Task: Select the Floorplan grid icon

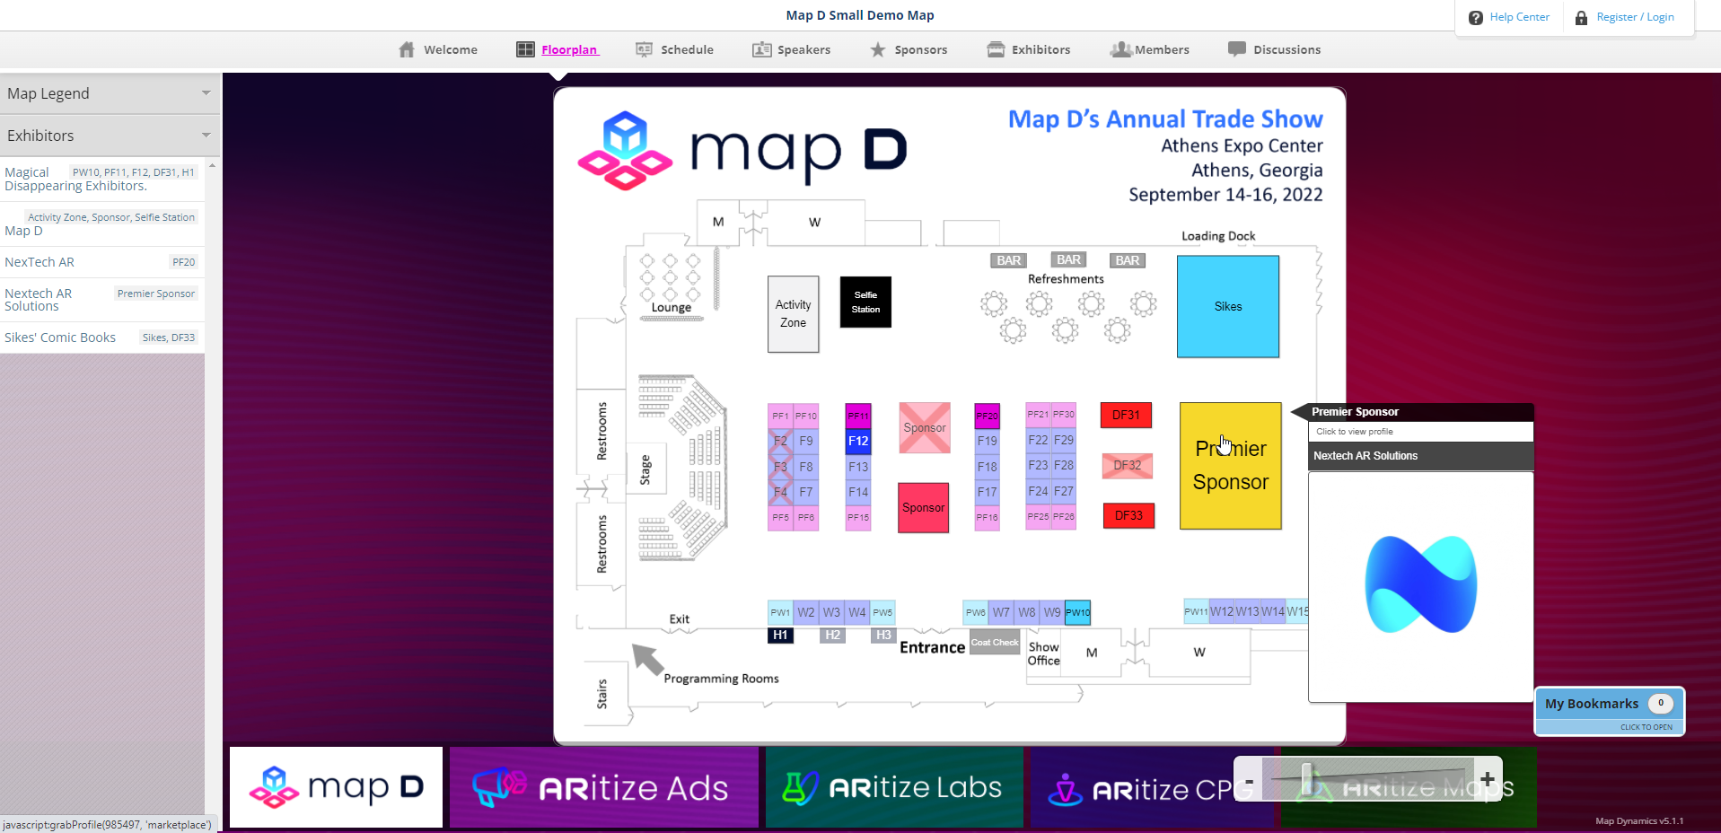Action: click(x=525, y=49)
